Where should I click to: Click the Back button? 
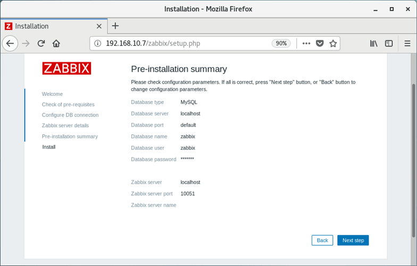click(322, 240)
